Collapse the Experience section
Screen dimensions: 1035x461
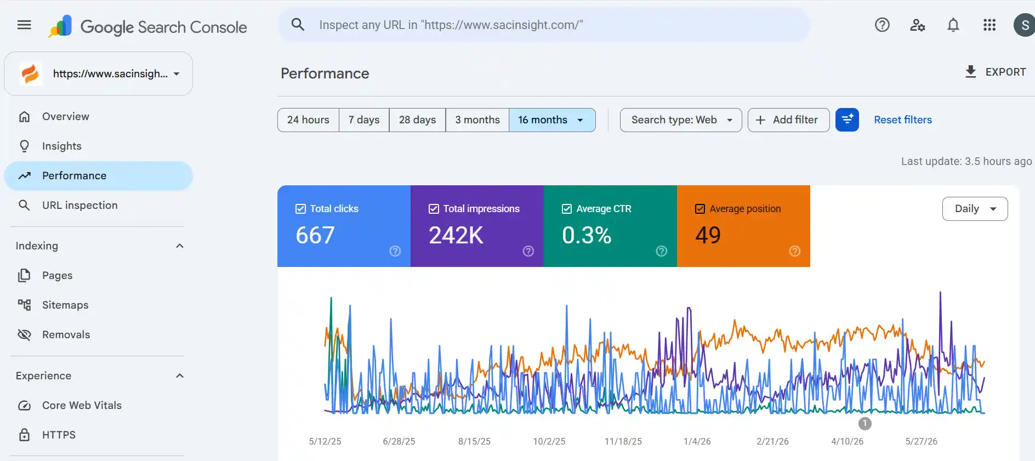click(179, 376)
